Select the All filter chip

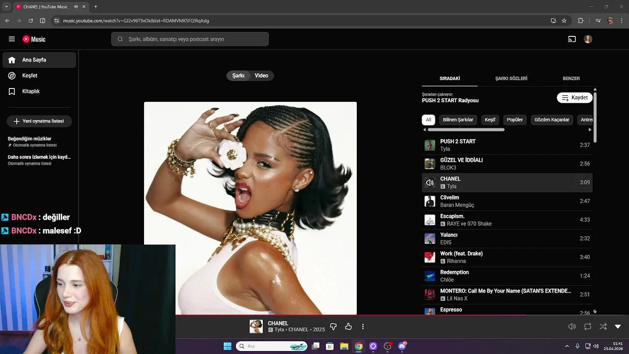tap(429, 120)
